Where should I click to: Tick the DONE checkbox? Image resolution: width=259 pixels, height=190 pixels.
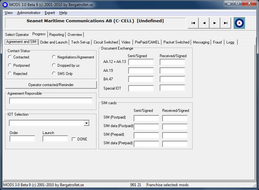74,139
